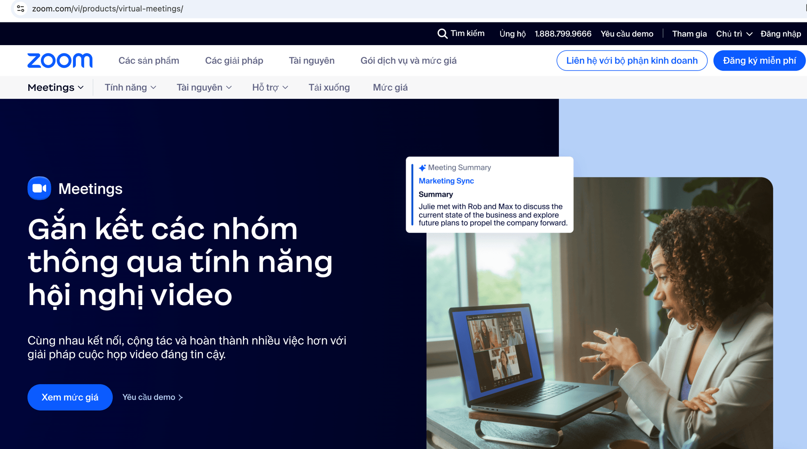Click the Marketing Sync title
Viewport: 807px width, 449px height.
pyautogui.click(x=446, y=181)
